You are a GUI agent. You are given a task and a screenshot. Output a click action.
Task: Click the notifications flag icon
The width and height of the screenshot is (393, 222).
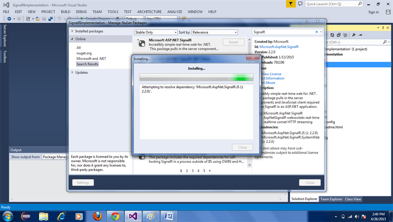coord(291,4)
